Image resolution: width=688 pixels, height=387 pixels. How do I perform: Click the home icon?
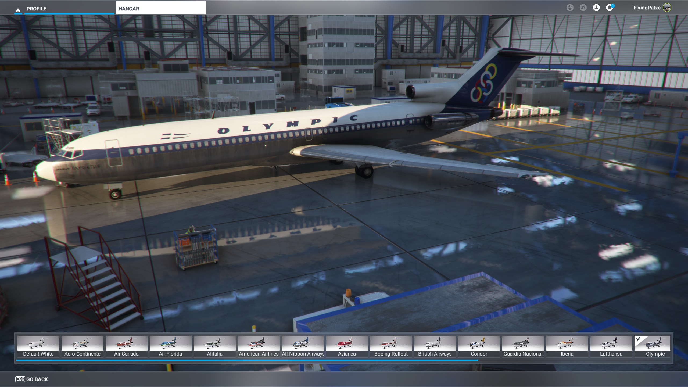point(18,10)
